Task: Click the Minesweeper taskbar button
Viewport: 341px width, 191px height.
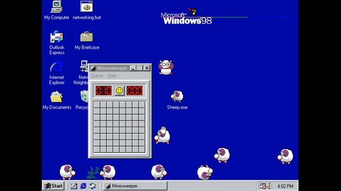Action: pos(135,186)
